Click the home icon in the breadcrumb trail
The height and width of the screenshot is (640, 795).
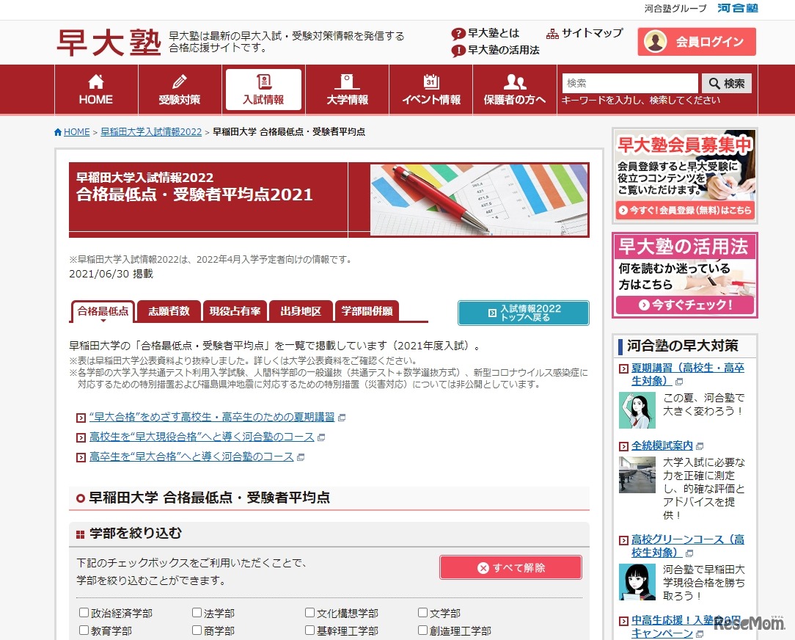point(58,132)
